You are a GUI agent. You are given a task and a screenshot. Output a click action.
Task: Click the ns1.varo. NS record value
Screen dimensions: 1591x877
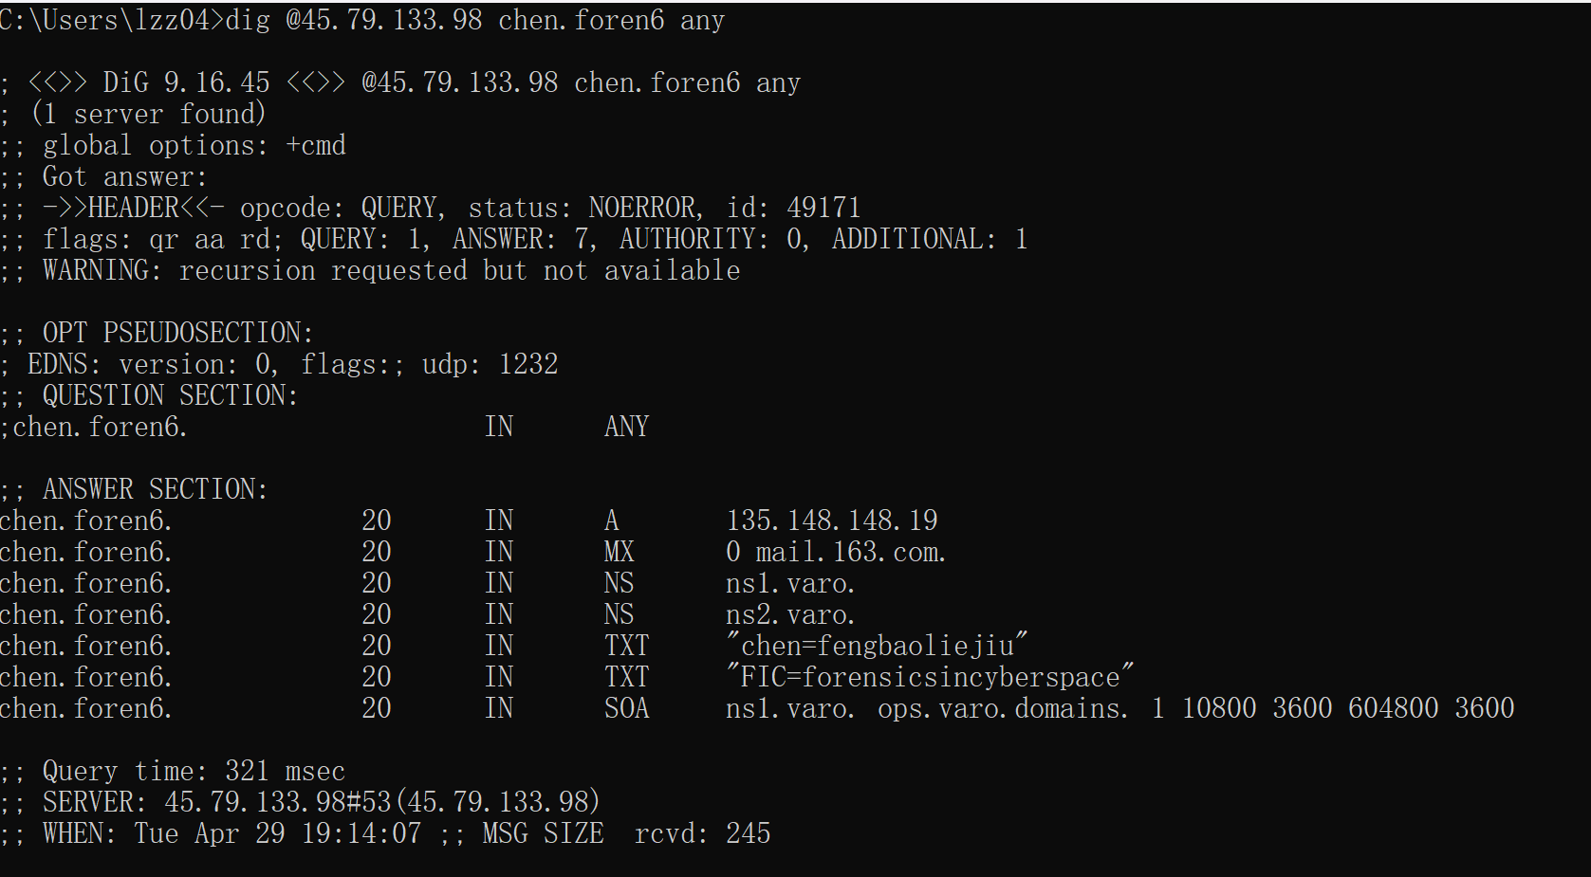click(x=790, y=583)
